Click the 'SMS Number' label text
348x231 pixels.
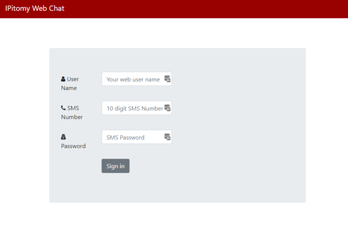[x=72, y=112]
